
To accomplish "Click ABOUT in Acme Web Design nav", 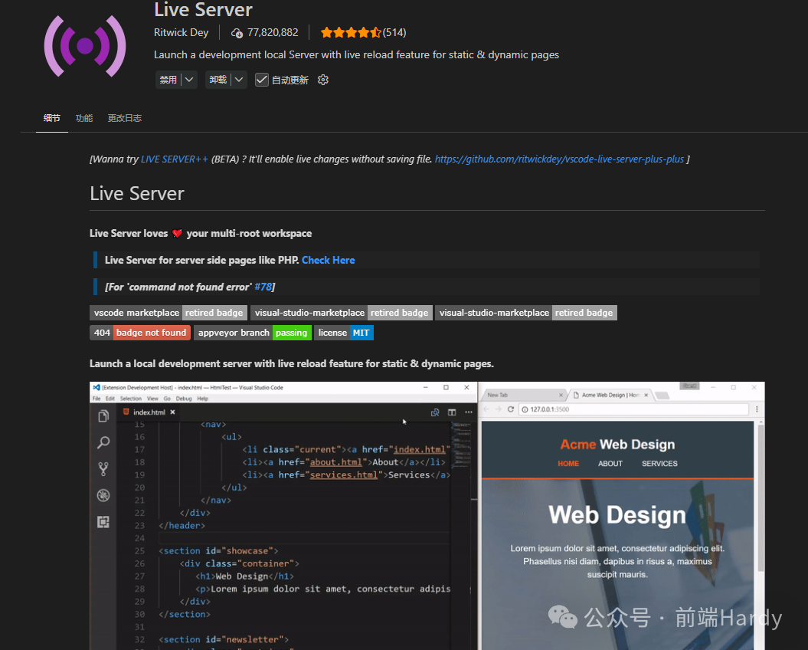I will point(610,464).
